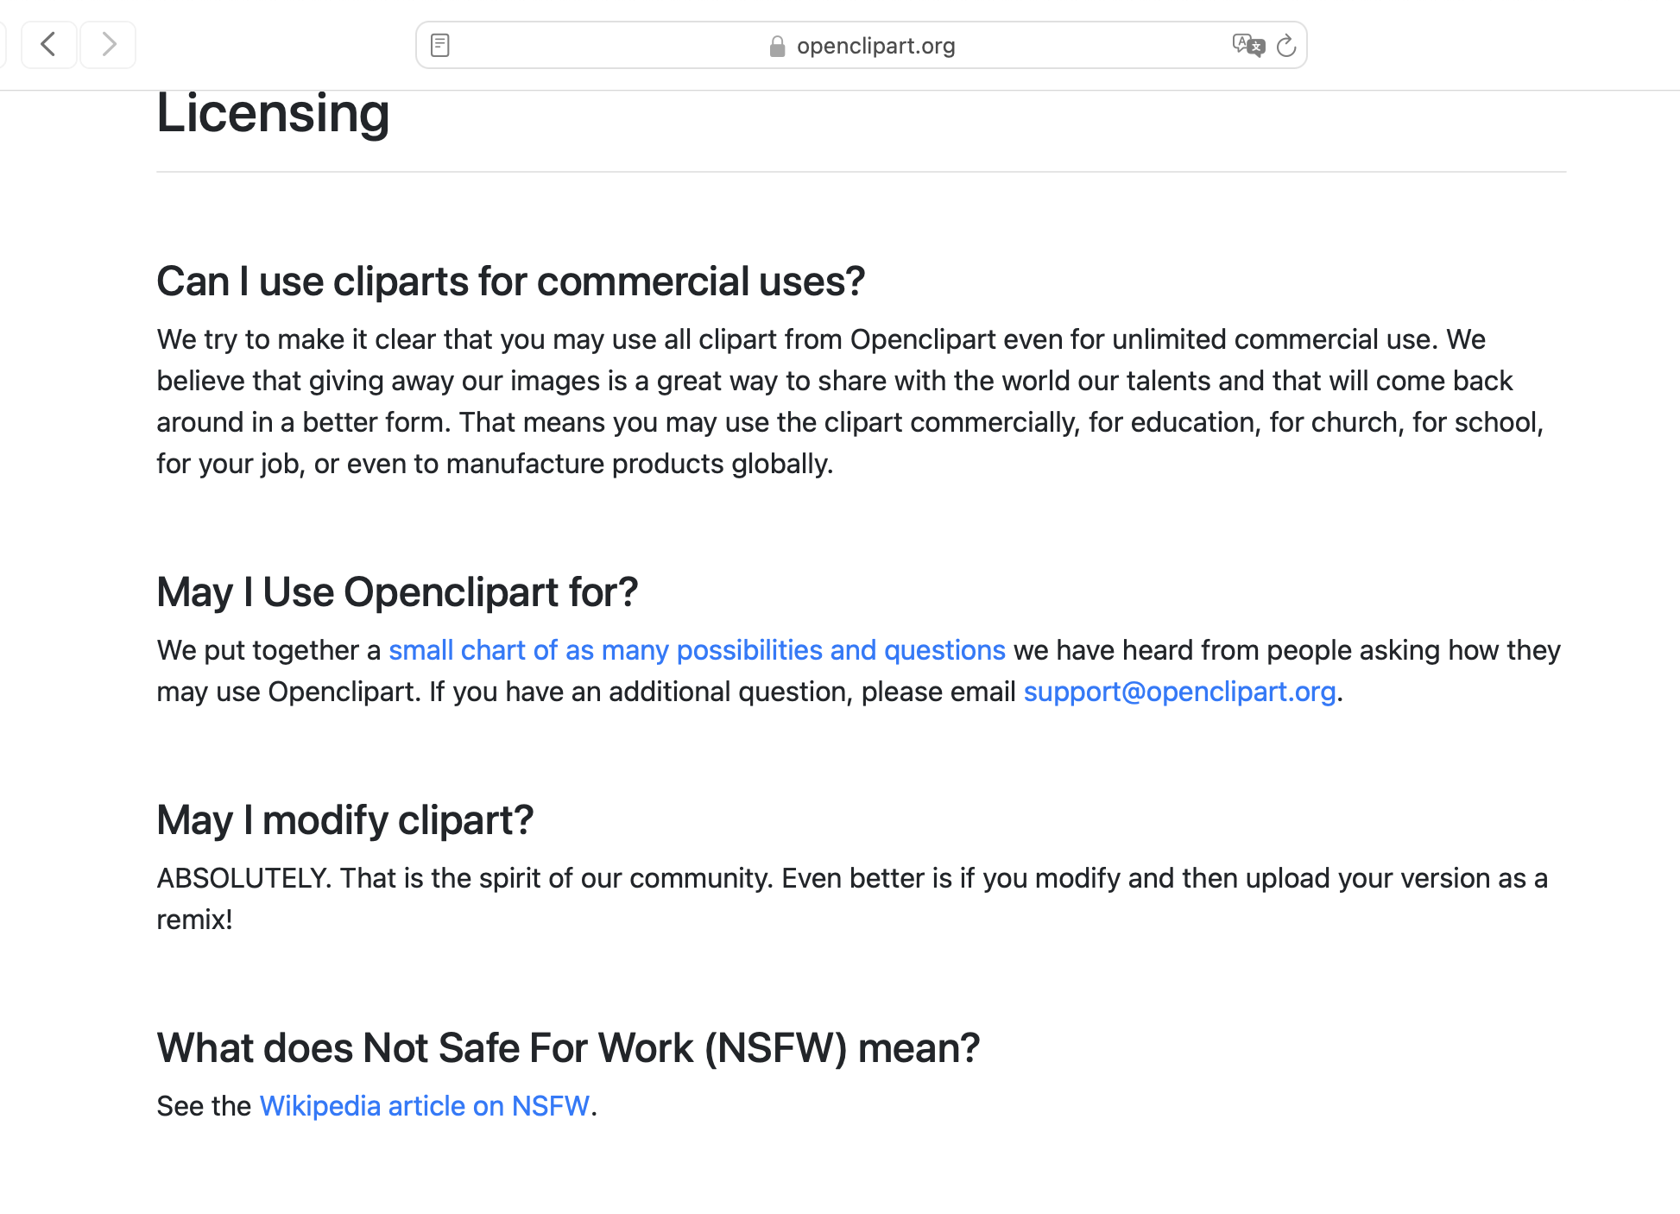Open the page translation icon
This screenshot has width=1680, height=1214.
coord(1247,45)
